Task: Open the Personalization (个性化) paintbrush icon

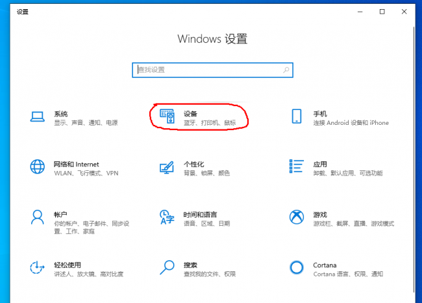Action: point(167,167)
